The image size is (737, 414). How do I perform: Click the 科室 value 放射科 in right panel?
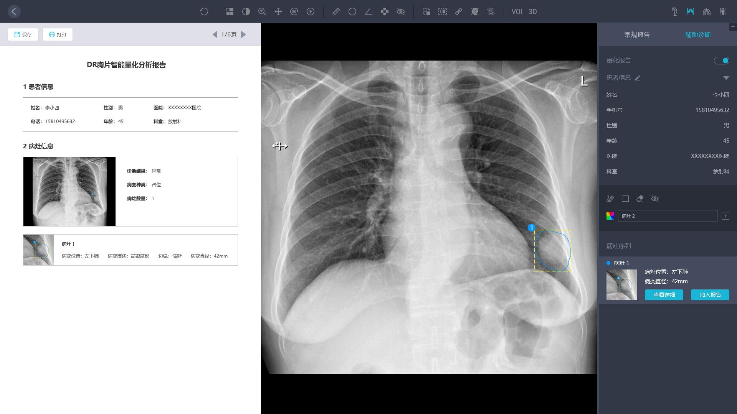(721, 171)
